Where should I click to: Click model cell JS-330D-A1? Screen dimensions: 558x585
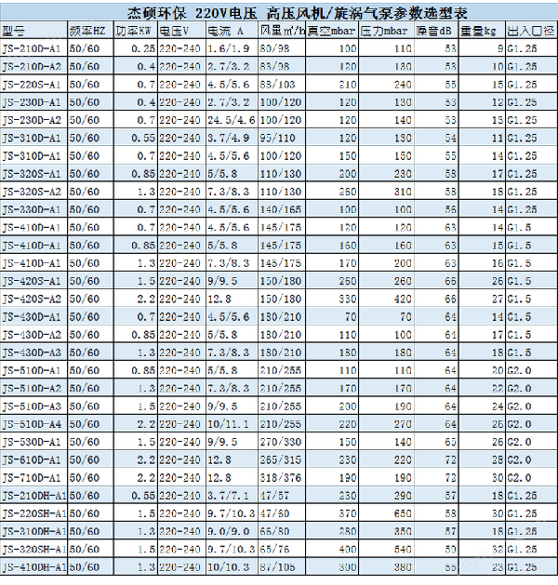pos(32,210)
